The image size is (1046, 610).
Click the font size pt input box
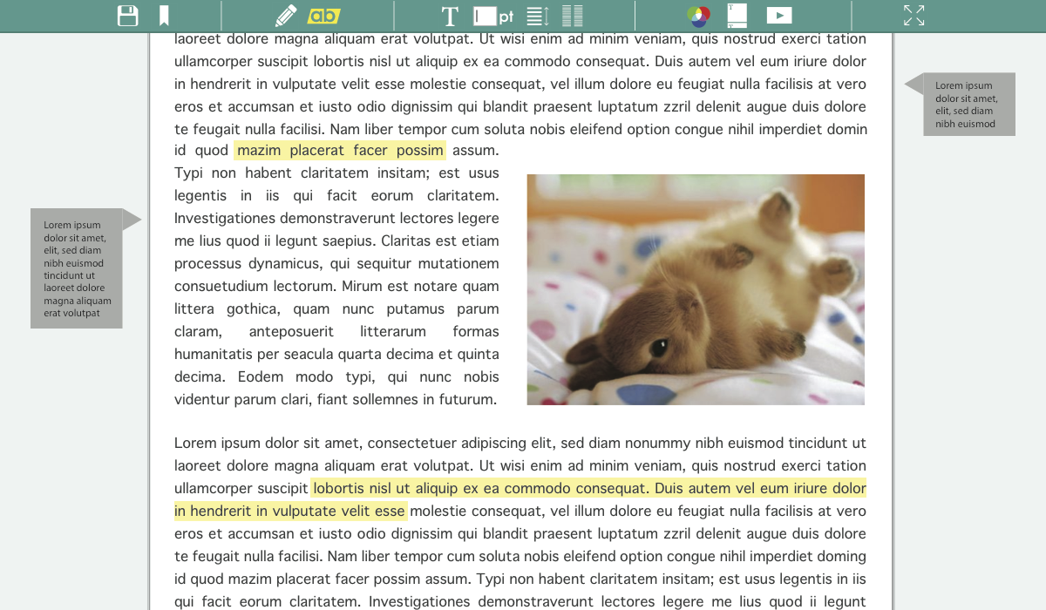click(485, 17)
